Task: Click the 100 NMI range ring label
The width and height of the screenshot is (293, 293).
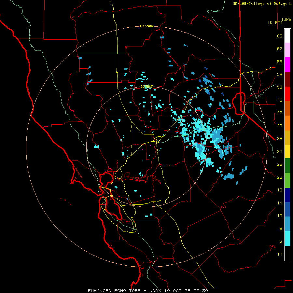Action: 146,26
